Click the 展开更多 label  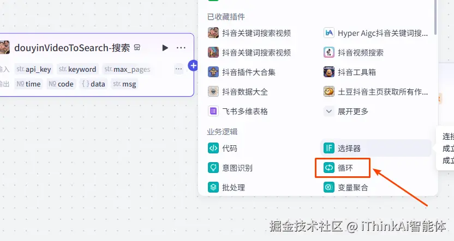[x=353, y=112]
